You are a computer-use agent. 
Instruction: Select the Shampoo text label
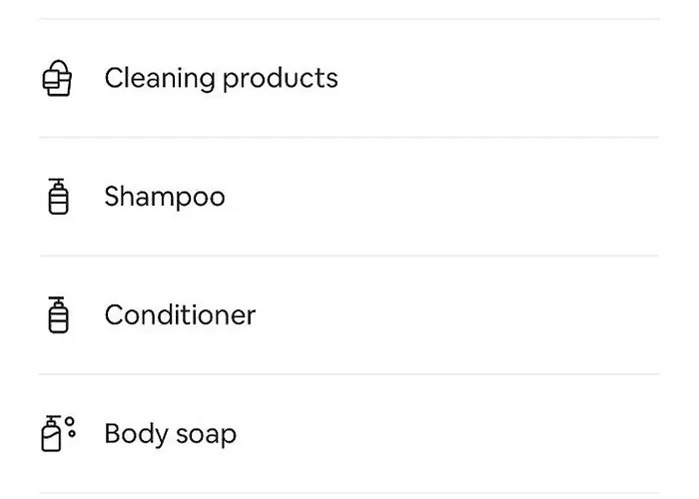(x=165, y=197)
